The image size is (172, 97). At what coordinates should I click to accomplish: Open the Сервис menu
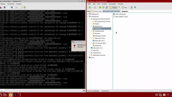click(105, 4)
